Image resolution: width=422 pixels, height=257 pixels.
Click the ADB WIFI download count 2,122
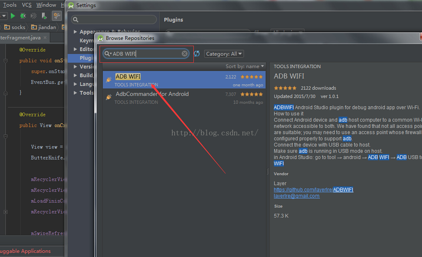coord(231,77)
